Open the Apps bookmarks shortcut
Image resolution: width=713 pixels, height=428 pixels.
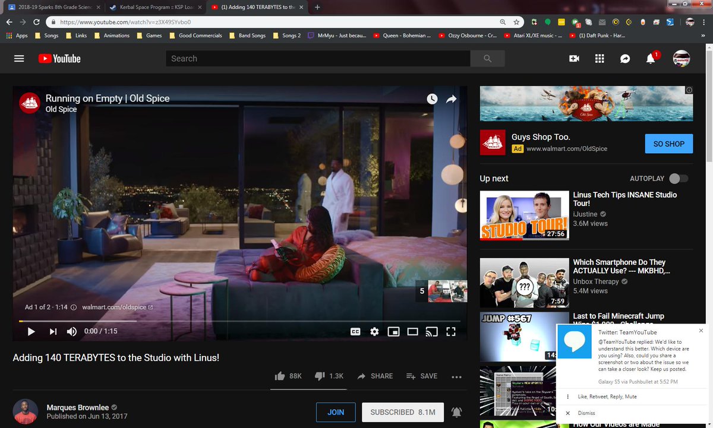click(x=17, y=36)
